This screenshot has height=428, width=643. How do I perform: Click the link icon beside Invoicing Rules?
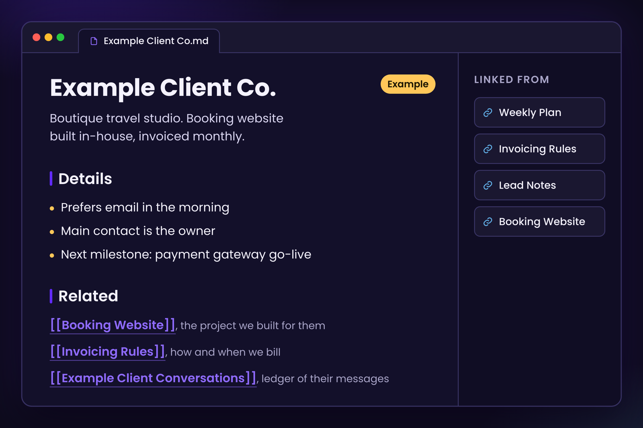coord(488,149)
